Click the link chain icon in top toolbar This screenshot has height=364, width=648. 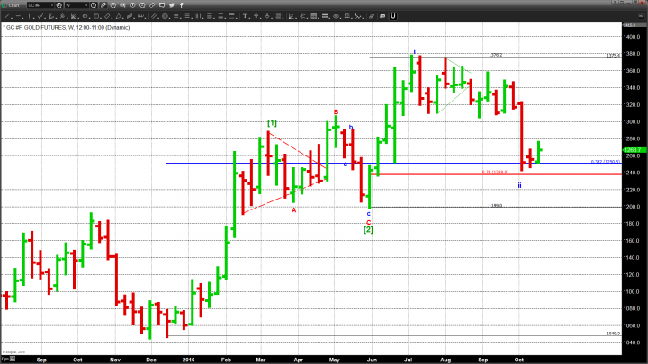[152, 5]
